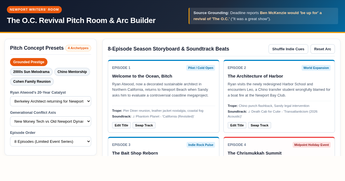Expand the Generational Conflict Axis dropdown
345x181 pixels.
click(x=51, y=122)
